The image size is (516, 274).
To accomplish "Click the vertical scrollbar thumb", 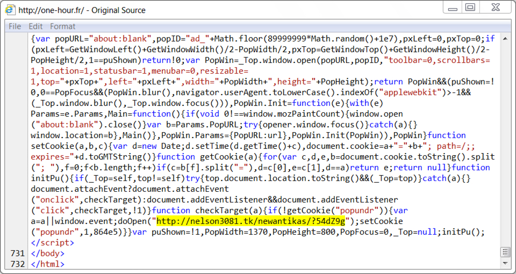I will pyautogui.click(x=505, y=253).
